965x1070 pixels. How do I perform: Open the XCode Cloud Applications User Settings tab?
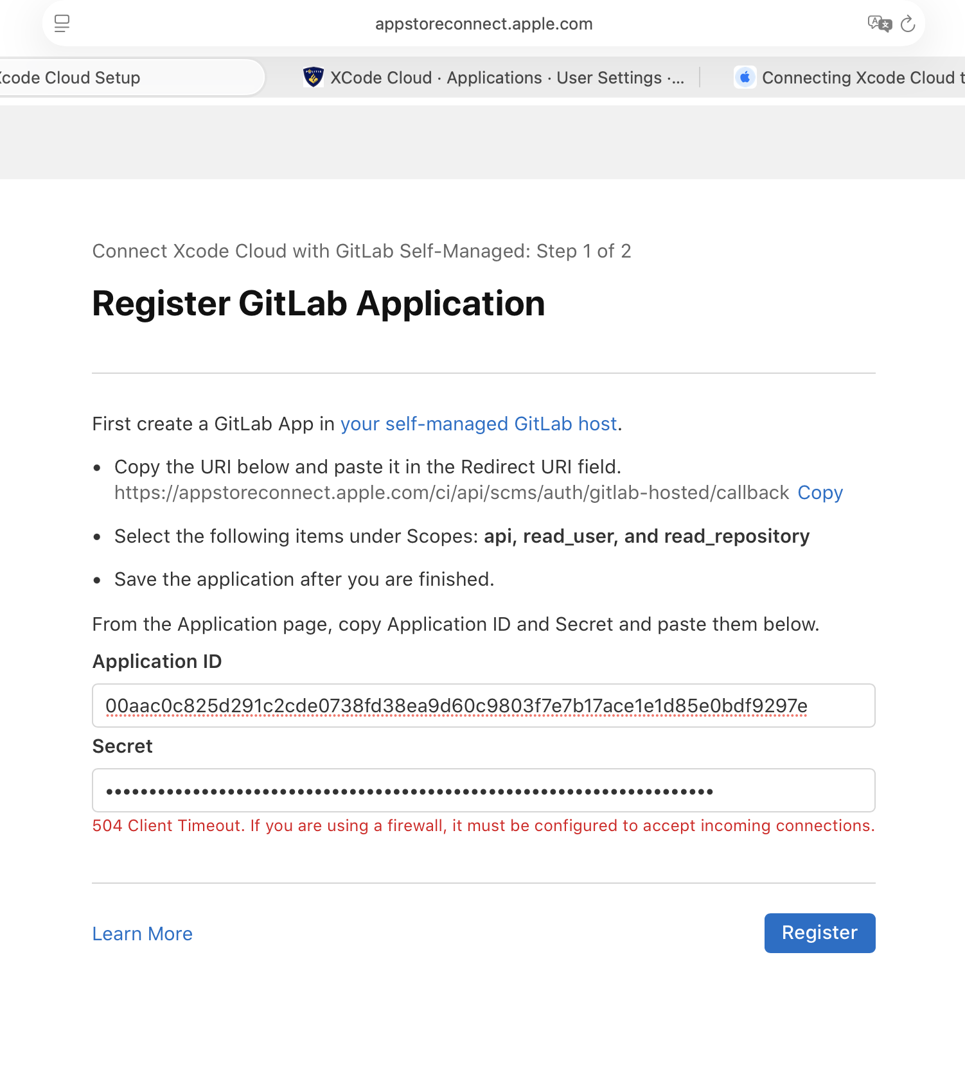pyautogui.click(x=506, y=78)
